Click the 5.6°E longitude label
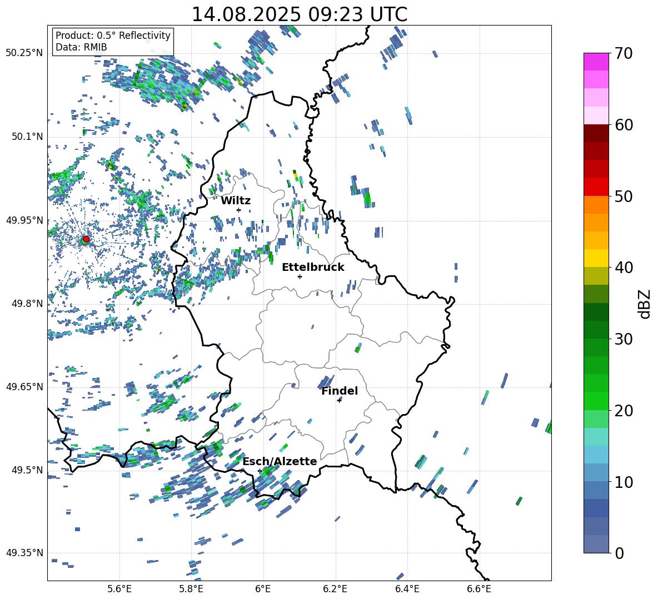Viewport: 658px width, 600px height. pyautogui.click(x=119, y=589)
